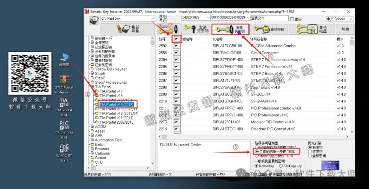Select the S7-PLCSIM V14 desktop shortcut
Viewport: 369px width, 189px height.
click(64, 130)
